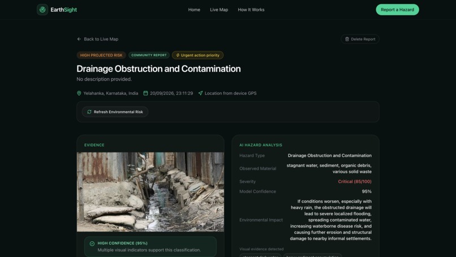Open the drainage evidence photo
The width and height of the screenshot is (456, 257).
[150, 192]
